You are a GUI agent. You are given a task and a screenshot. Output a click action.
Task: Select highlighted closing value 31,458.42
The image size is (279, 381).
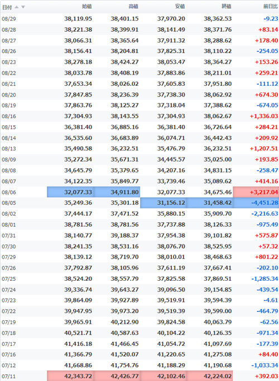click(210, 203)
